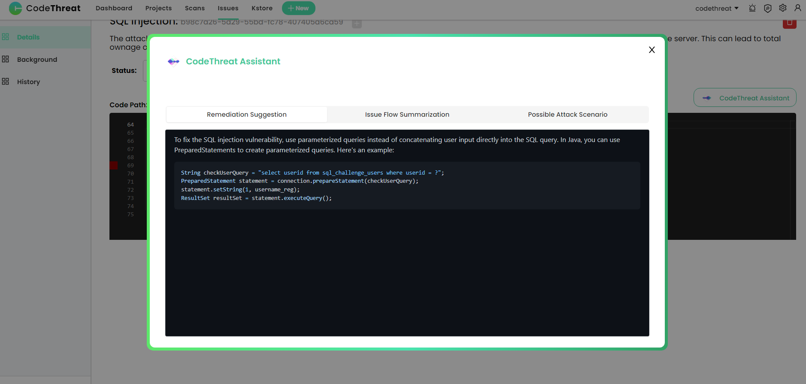Open the Kstore page
Viewport: 806px width, 384px height.
(x=262, y=8)
